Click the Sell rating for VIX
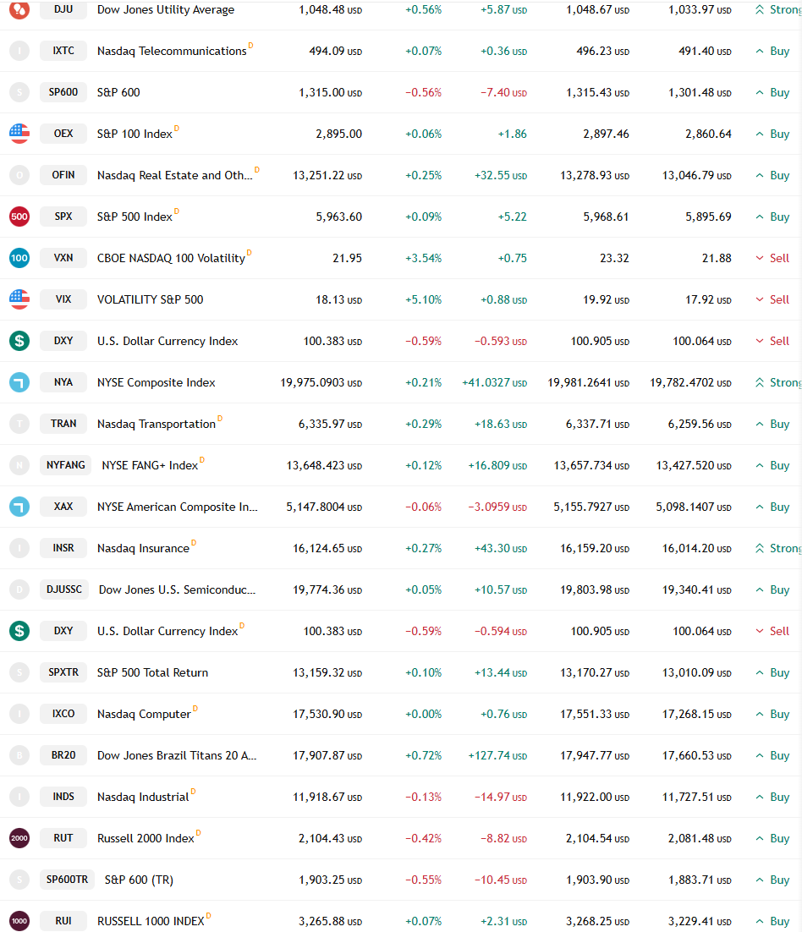The height and width of the screenshot is (932, 802). point(772,299)
